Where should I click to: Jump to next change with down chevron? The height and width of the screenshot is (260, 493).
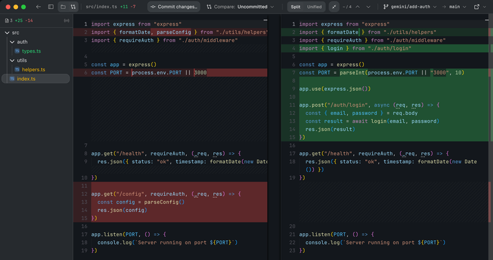tap(368, 6)
